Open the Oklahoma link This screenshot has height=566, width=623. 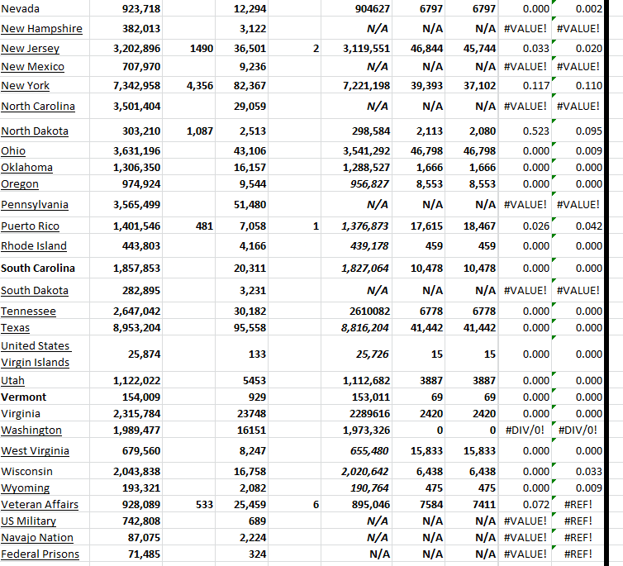tap(26, 168)
